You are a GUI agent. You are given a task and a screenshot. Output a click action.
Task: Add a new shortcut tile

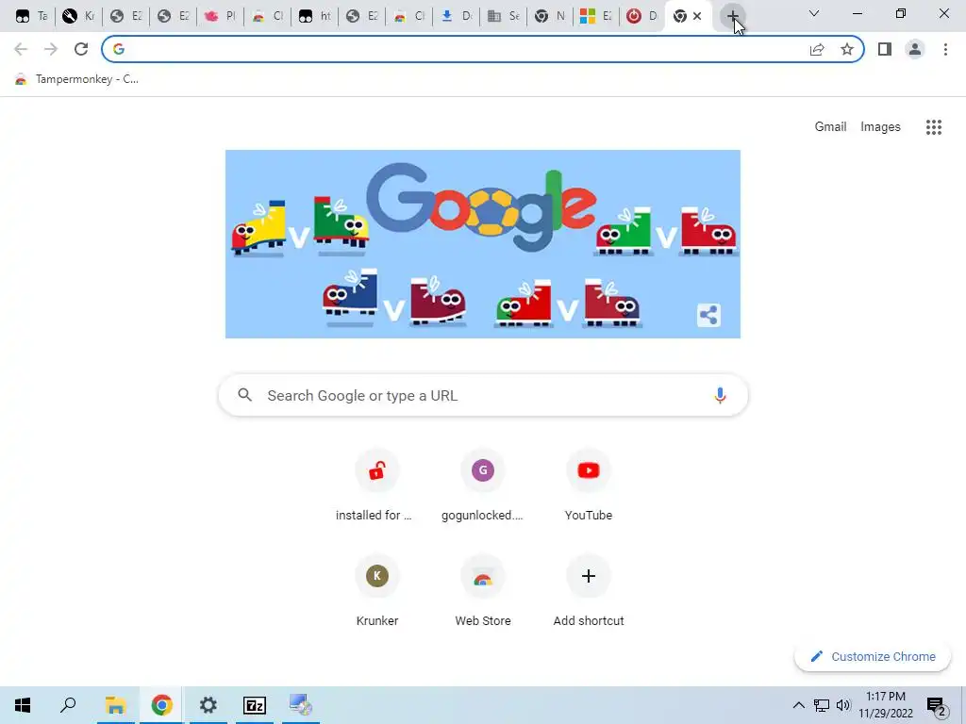point(589,592)
